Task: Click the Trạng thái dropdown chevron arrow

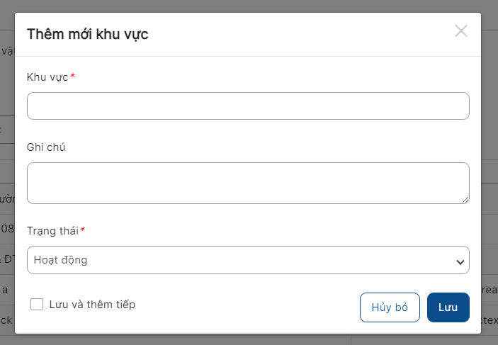Action: click(x=460, y=261)
